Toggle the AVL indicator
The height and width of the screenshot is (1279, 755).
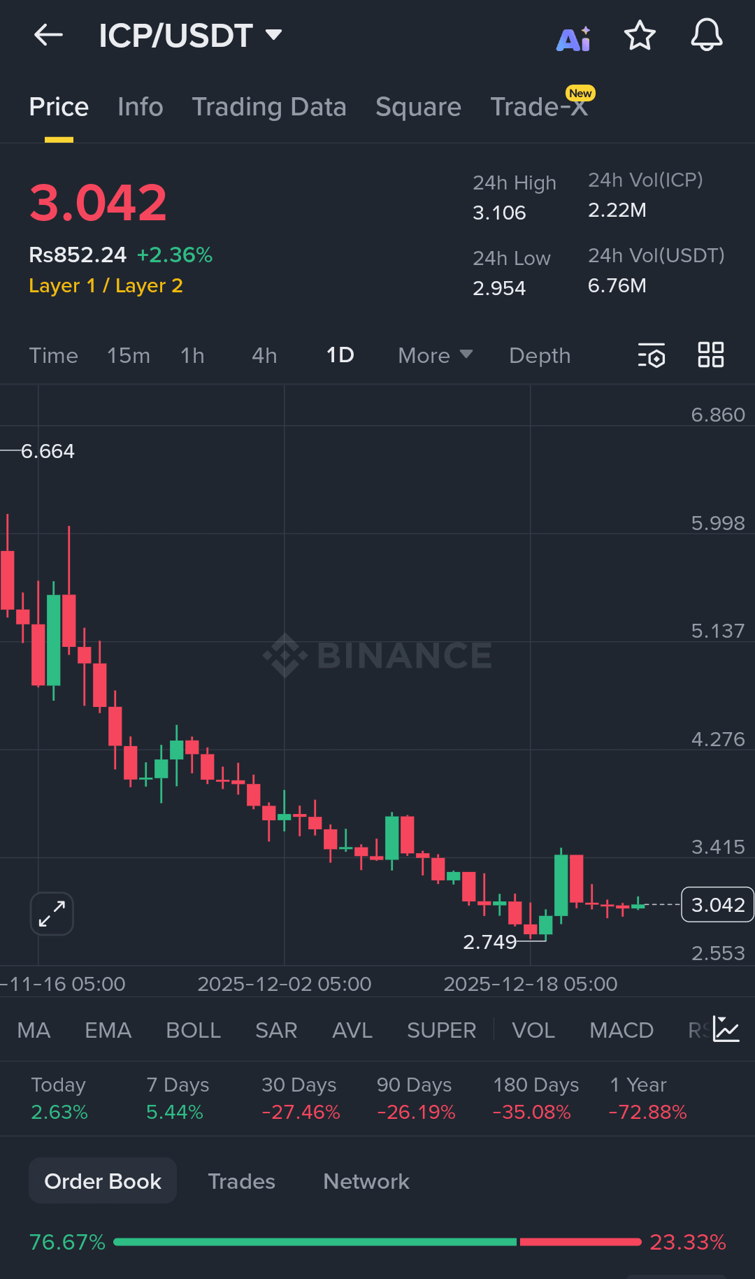(x=352, y=1030)
